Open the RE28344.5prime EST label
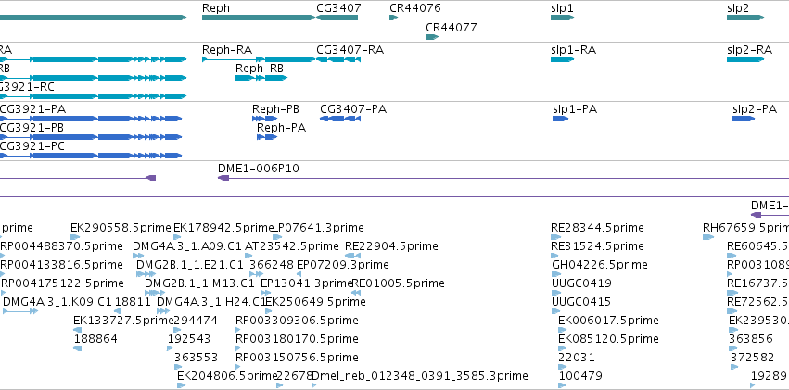 pos(597,228)
